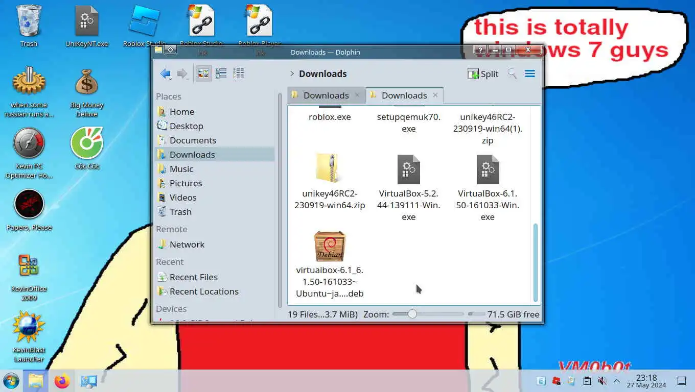695x392 pixels.
Task: Unmute the muted volume tray icon
Action: (x=602, y=381)
